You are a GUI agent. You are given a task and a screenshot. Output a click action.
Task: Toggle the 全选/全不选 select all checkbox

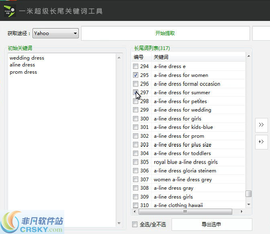(135, 224)
